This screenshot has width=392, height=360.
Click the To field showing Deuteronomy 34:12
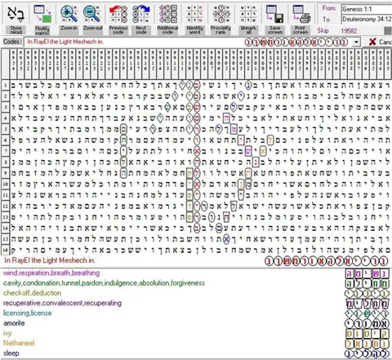tap(367, 19)
